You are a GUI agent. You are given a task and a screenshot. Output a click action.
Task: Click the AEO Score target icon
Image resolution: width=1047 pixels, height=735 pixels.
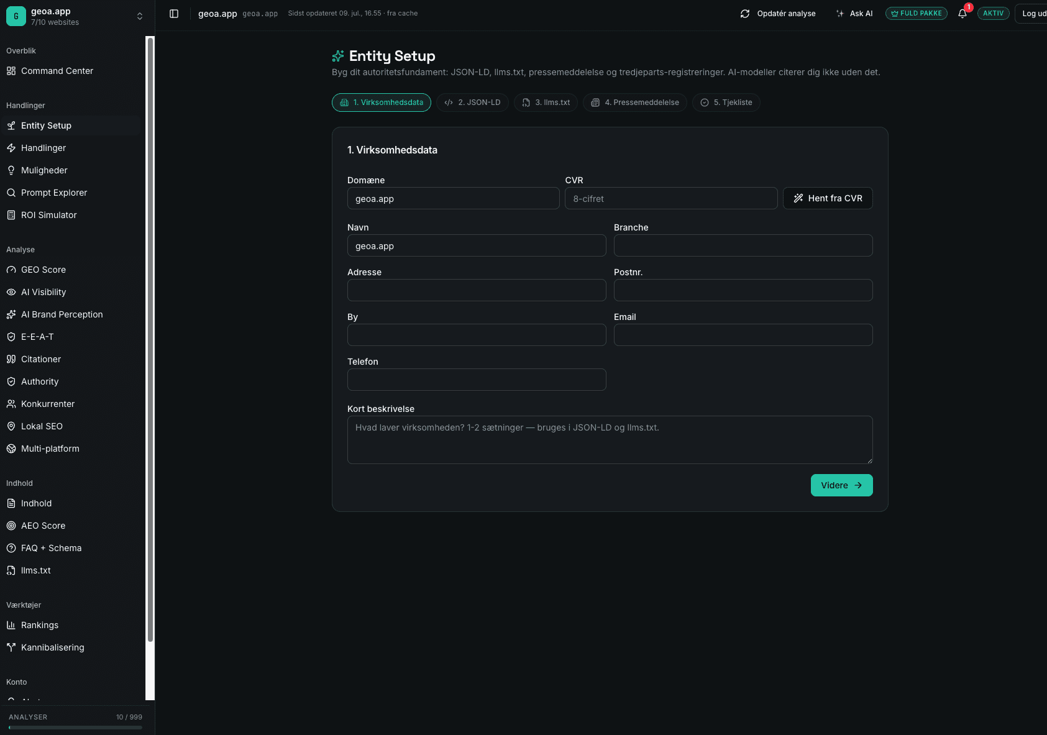[11, 526]
